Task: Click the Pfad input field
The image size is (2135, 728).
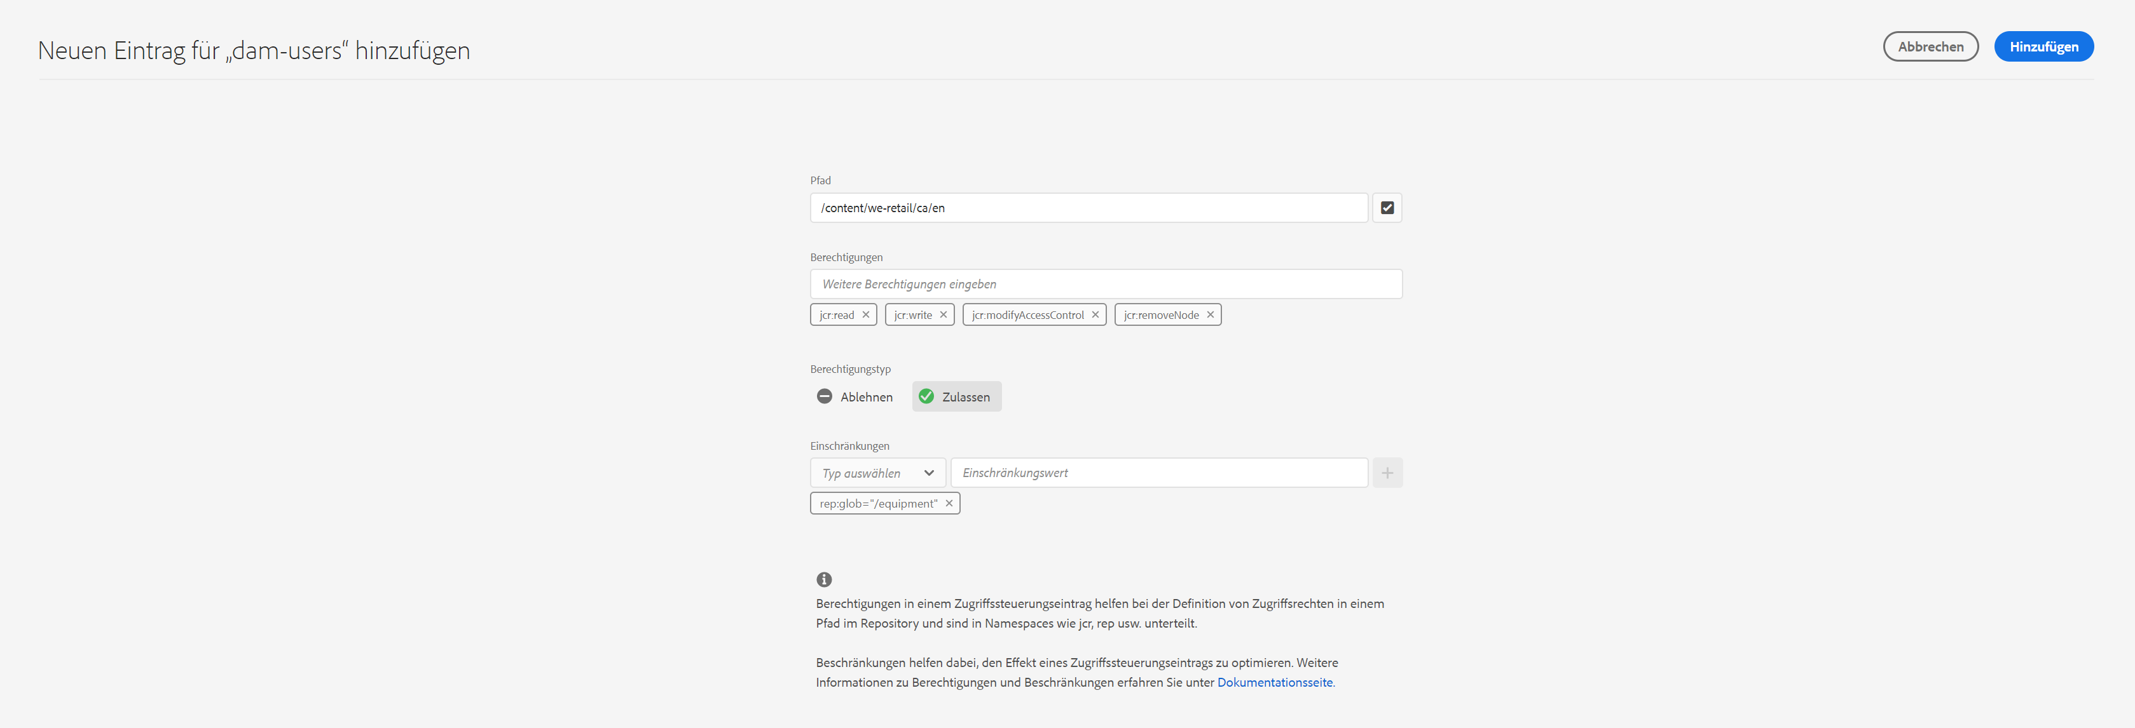Action: (x=1087, y=208)
